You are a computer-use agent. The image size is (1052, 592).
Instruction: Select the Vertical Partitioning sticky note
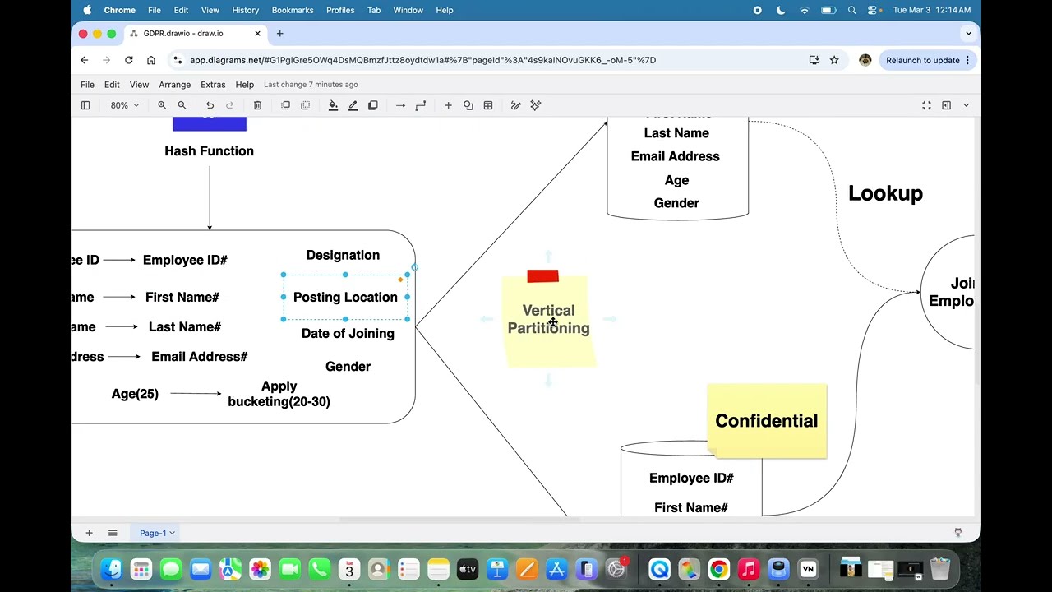[x=548, y=321]
